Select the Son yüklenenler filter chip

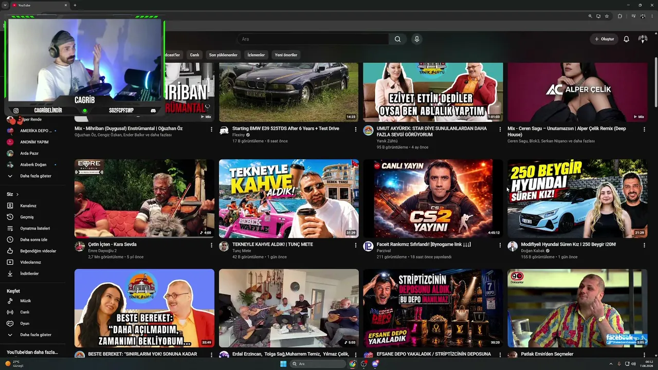(223, 55)
